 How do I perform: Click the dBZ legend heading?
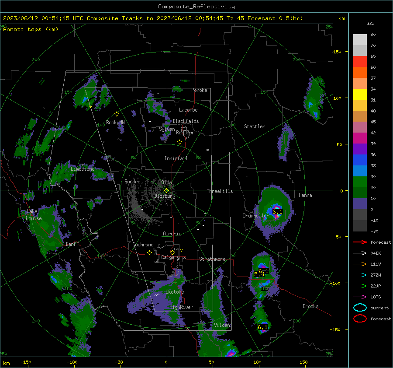pyautogui.click(x=370, y=23)
